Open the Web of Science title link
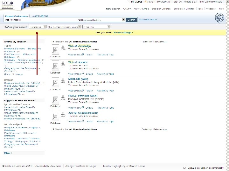This screenshot has height=171, width=229. (78, 62)
